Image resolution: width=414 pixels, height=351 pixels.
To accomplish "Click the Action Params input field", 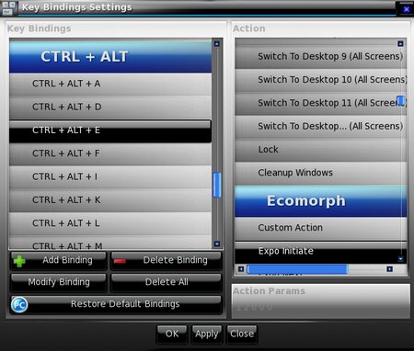I will click(321, 307).
